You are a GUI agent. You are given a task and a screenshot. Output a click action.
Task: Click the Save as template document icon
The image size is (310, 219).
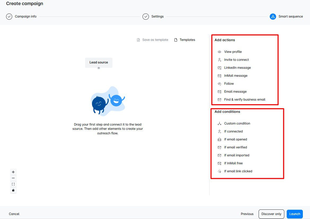[138, 40]
